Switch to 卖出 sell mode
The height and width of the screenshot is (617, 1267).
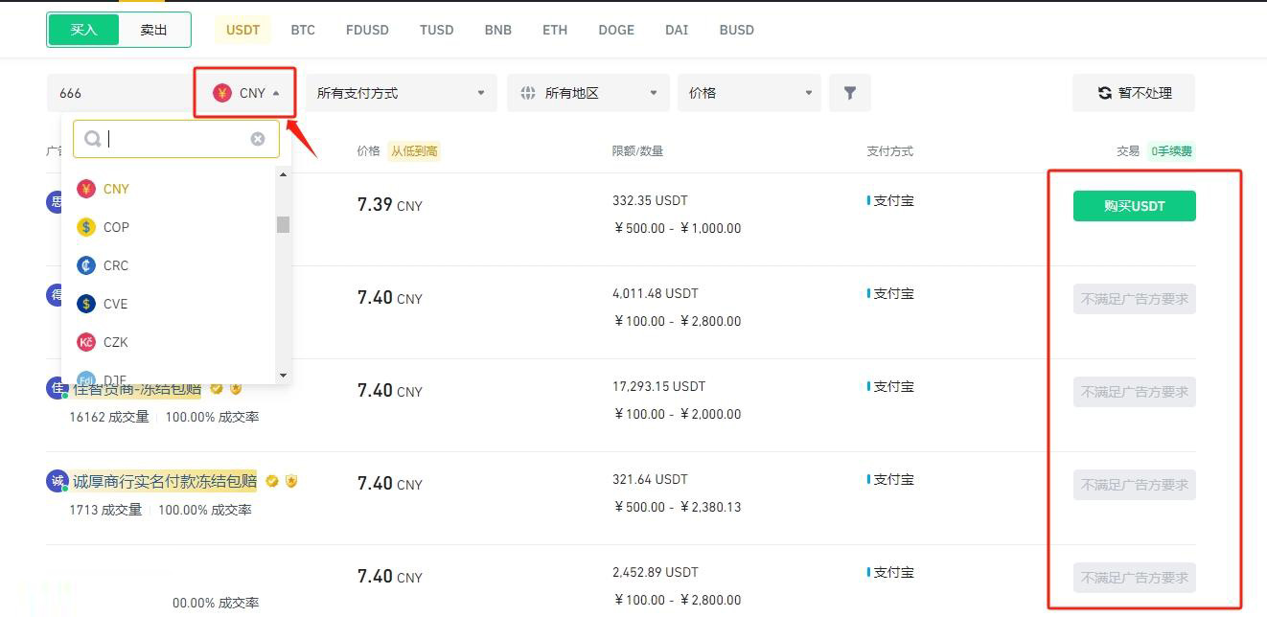[152, 29]
